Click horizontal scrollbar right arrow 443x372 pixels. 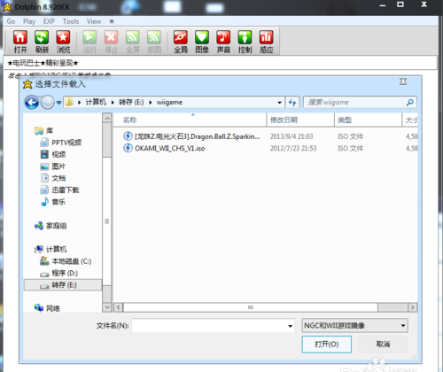point(413,307)
